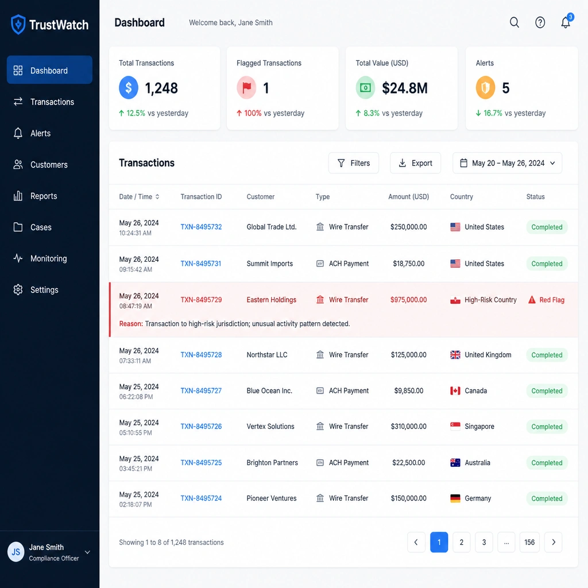Viewport: 588px width, 588px height.
Task: Open flagged transaction TXN-8495729
Action: click(x=201, y=300)
